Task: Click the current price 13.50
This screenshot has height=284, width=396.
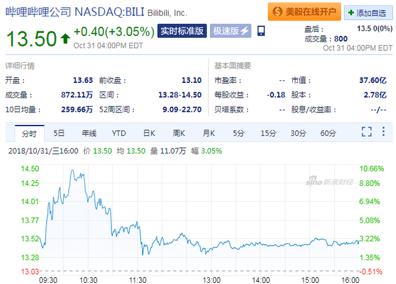Action: 31,38
